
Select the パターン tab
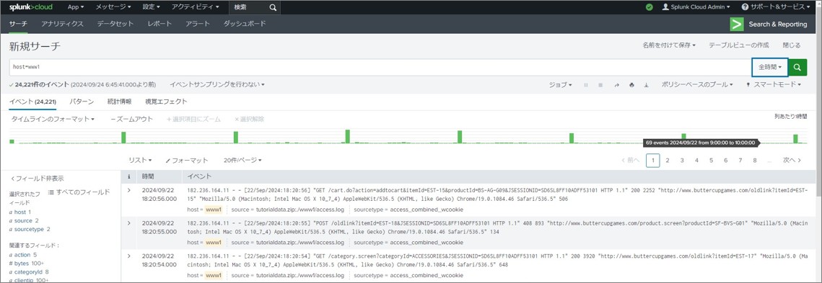(x=82, y=102)
